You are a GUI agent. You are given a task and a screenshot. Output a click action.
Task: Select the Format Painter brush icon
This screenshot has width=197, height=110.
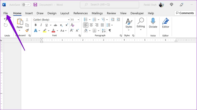27,30
